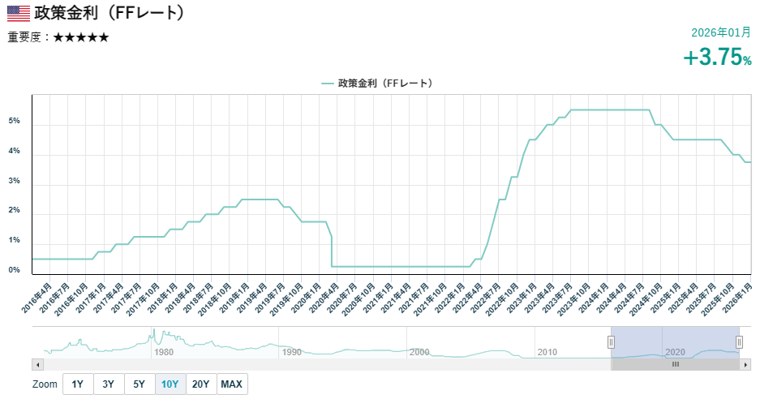
Task: Click the navigator scroll right arrow
Action: tap(745, 364)
